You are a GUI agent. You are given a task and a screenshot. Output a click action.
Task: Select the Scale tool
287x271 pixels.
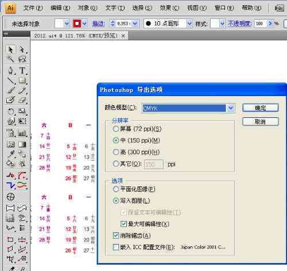22,111
